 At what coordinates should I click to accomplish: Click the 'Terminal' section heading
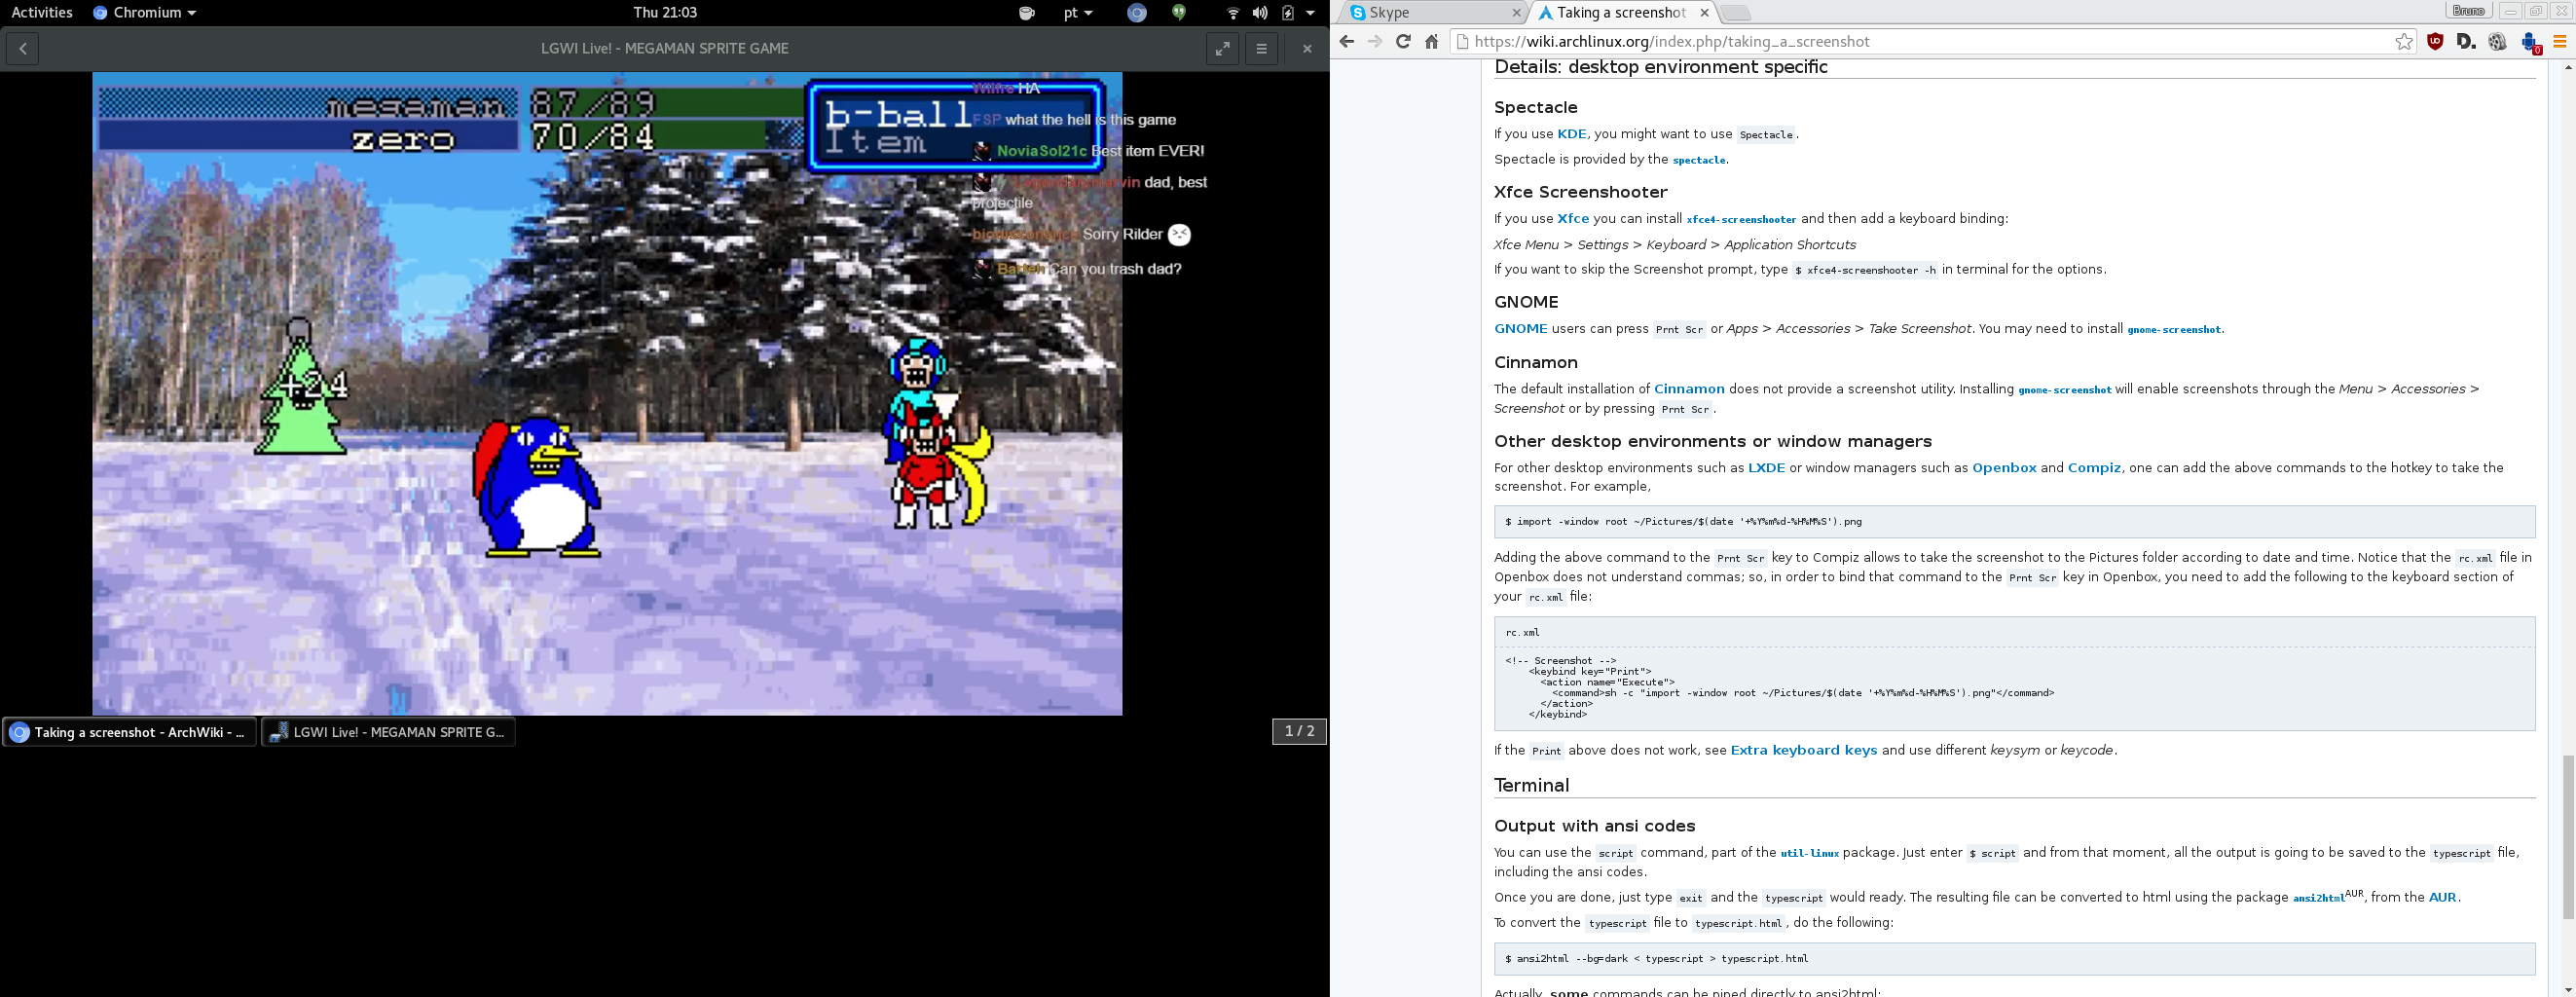coord(1531,786)
